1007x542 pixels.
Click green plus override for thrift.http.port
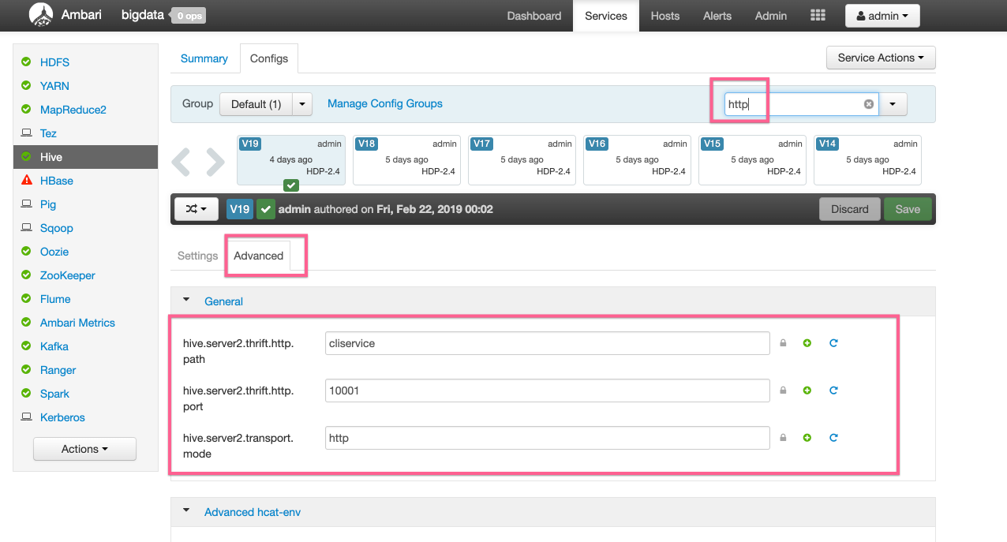coord(807,391)
